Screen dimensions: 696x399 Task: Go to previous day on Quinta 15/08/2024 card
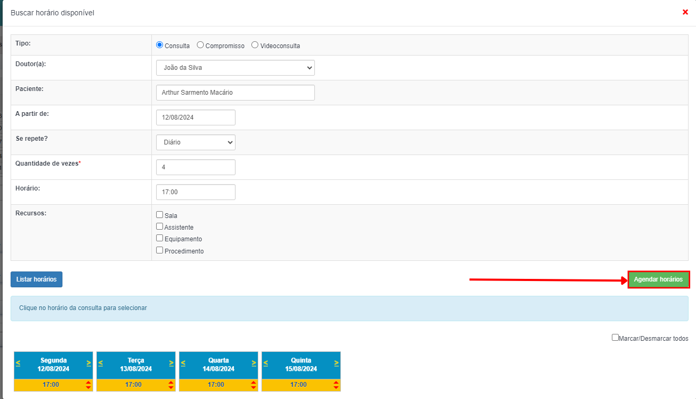tap(266, 363)
